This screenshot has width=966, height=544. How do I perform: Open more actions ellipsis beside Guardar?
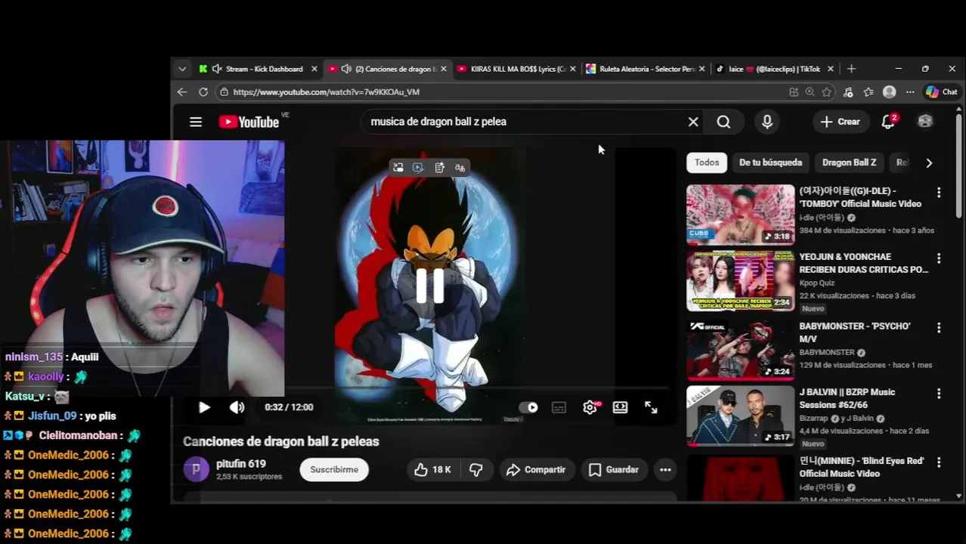coord(665,469)
